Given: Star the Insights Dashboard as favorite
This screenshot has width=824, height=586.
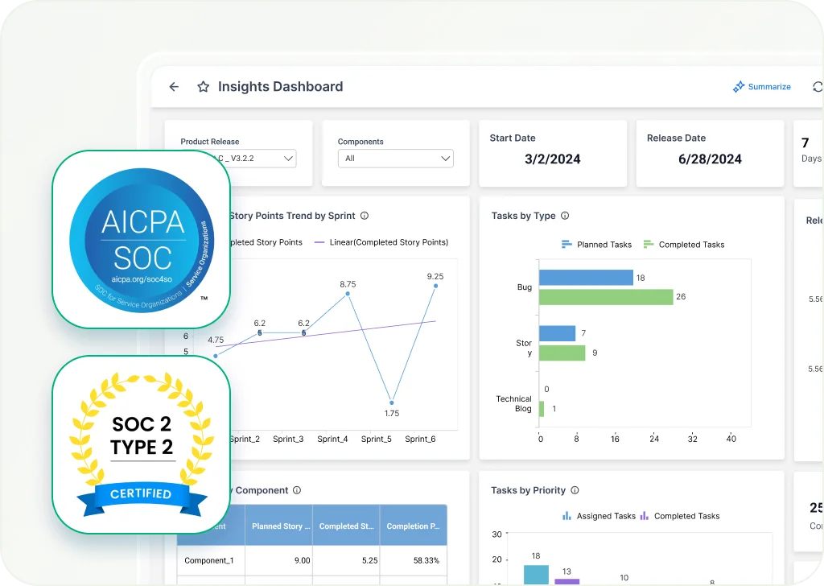Looking at the screenshot, I should 204,87.
